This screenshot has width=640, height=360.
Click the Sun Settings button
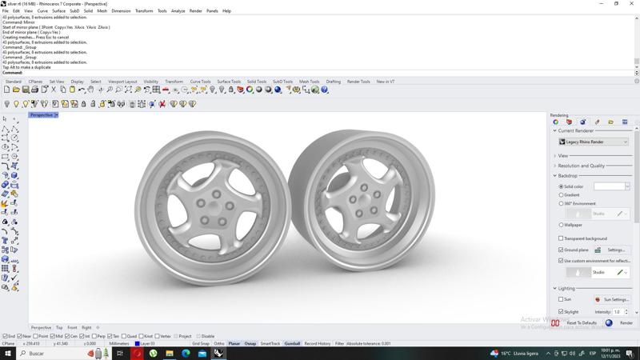(612, 299)
